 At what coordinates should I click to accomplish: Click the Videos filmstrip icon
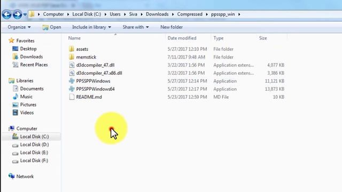[15, 113]
